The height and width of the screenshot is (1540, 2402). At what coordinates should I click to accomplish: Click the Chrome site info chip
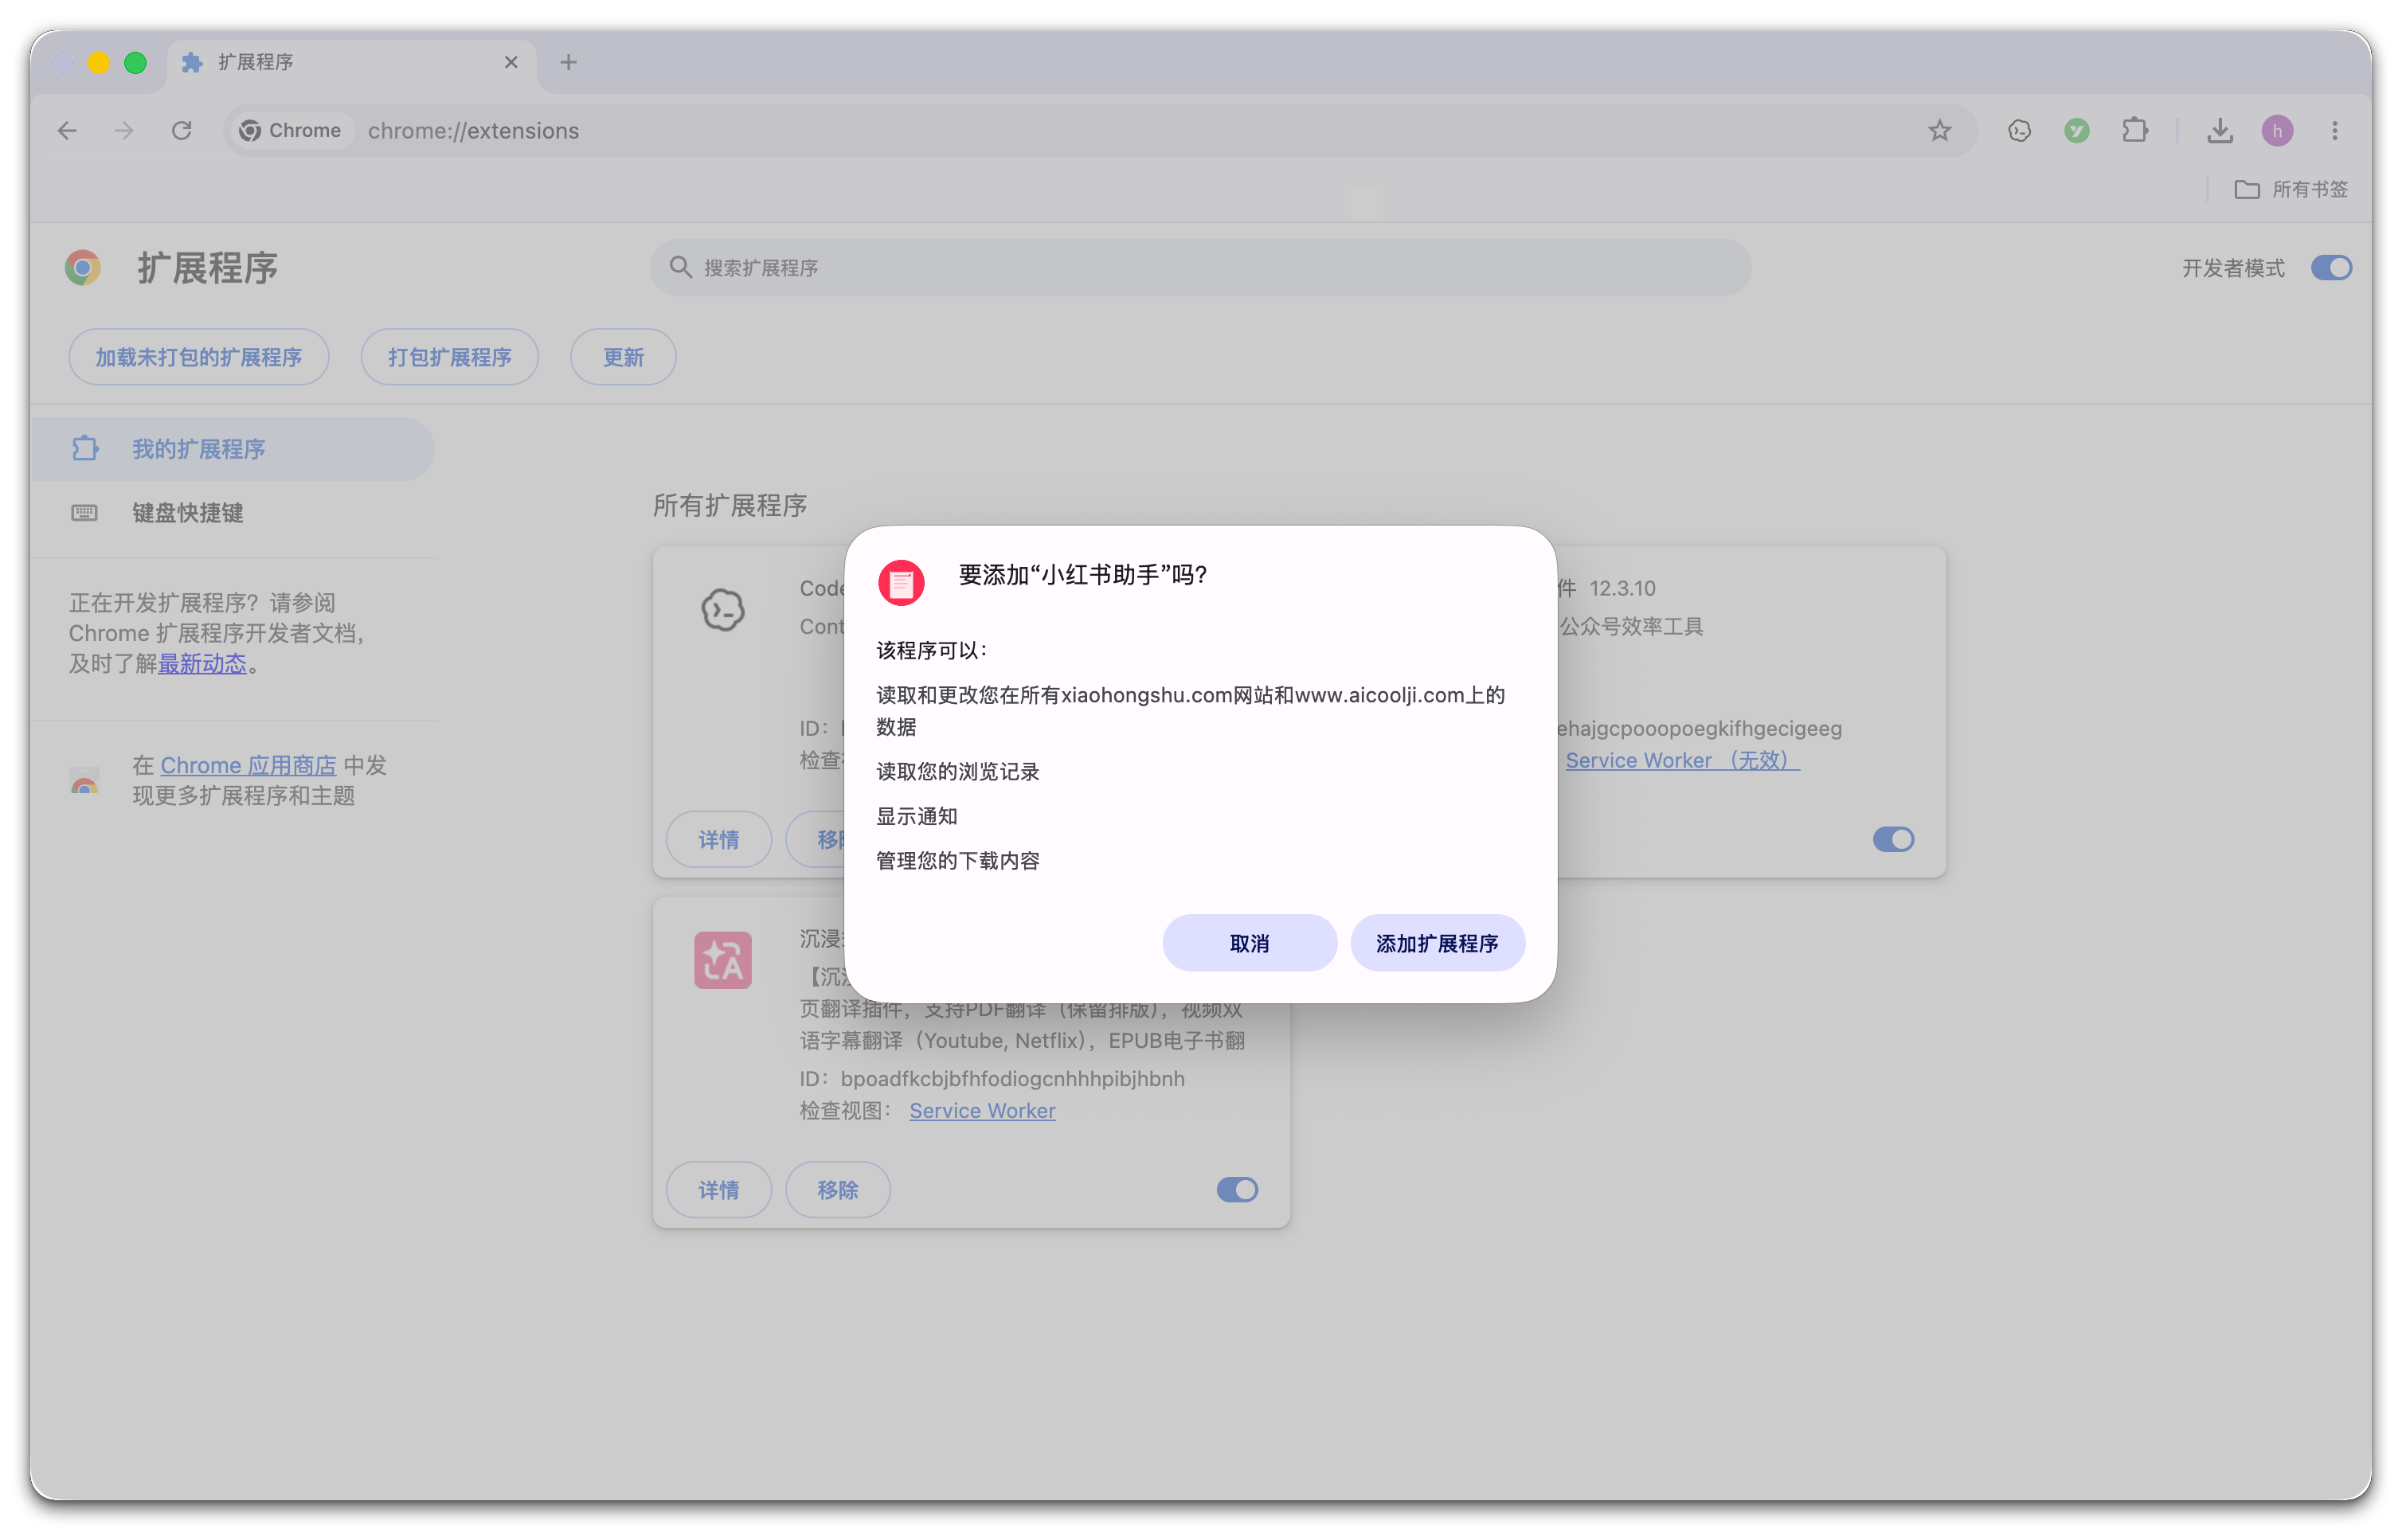coord(291,131)
